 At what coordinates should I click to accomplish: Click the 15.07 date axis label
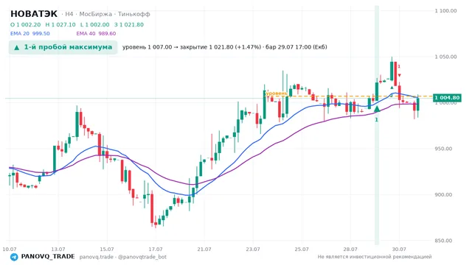[107, 249]
